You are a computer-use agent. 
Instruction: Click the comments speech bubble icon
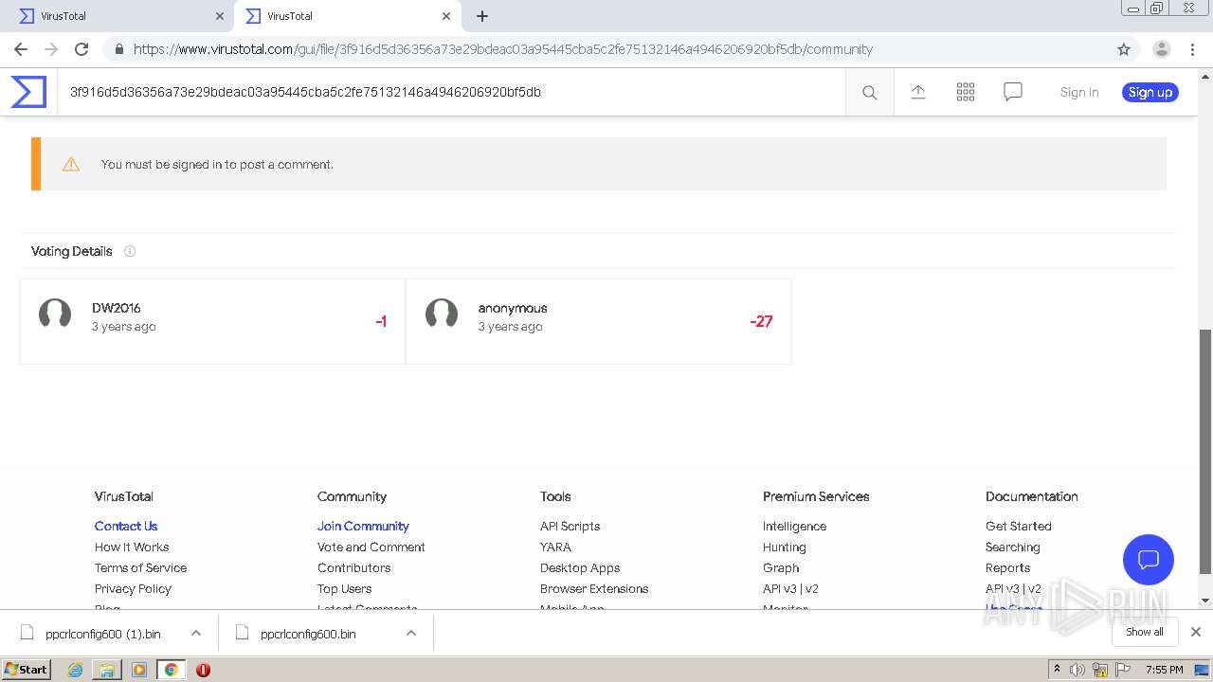1013,92
